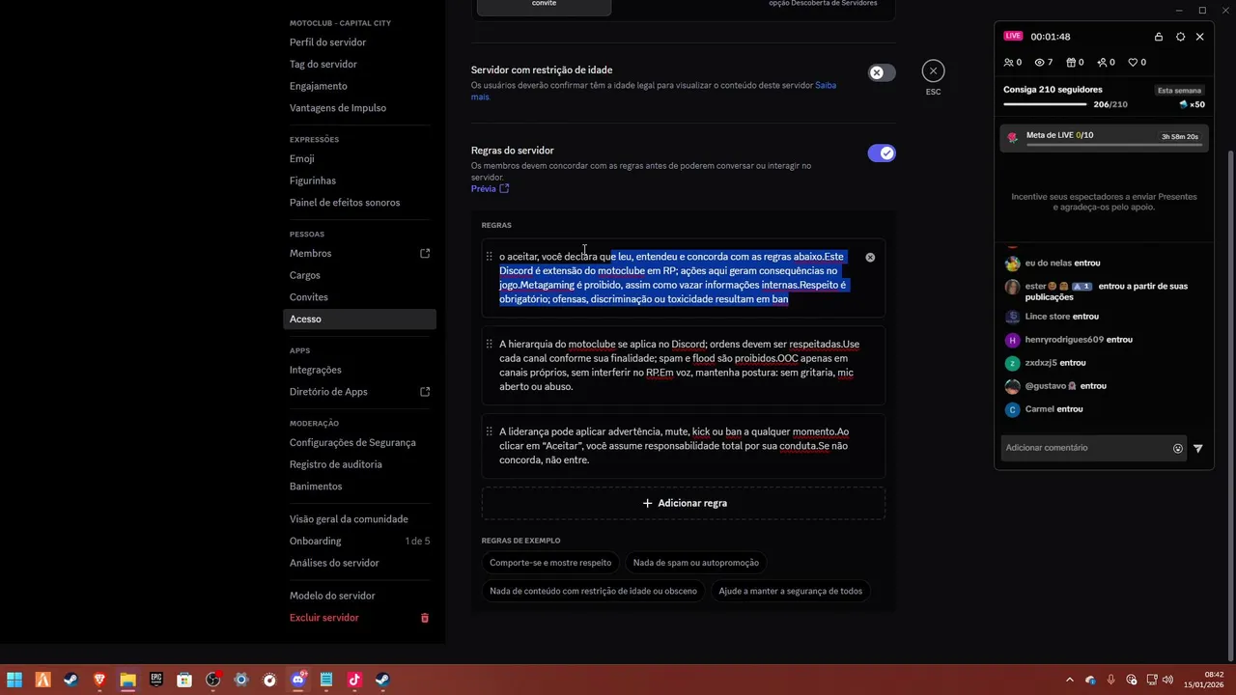Grab the drag handle of the hierarchy rule
This screenshot has width=1236, height=695.
click(490, 345)
